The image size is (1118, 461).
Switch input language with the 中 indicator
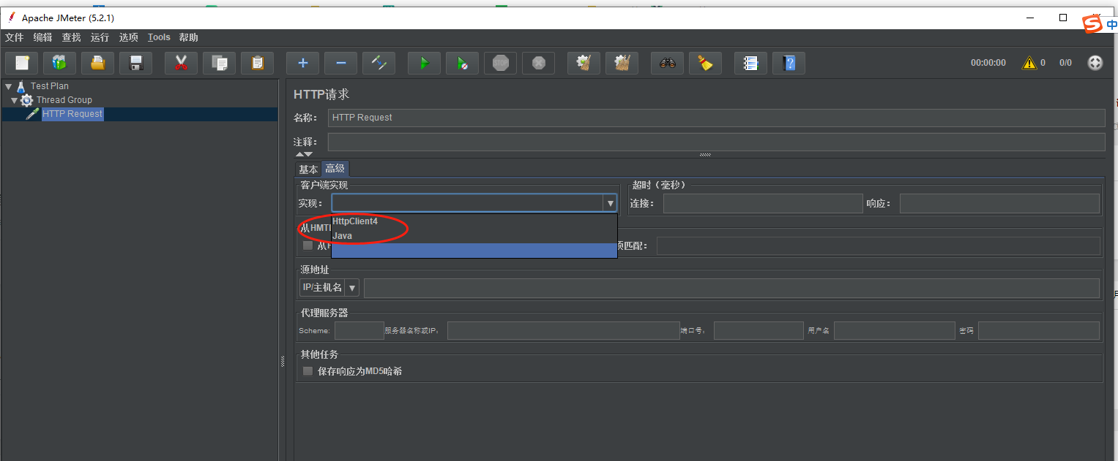click(x=1111, y=24)
